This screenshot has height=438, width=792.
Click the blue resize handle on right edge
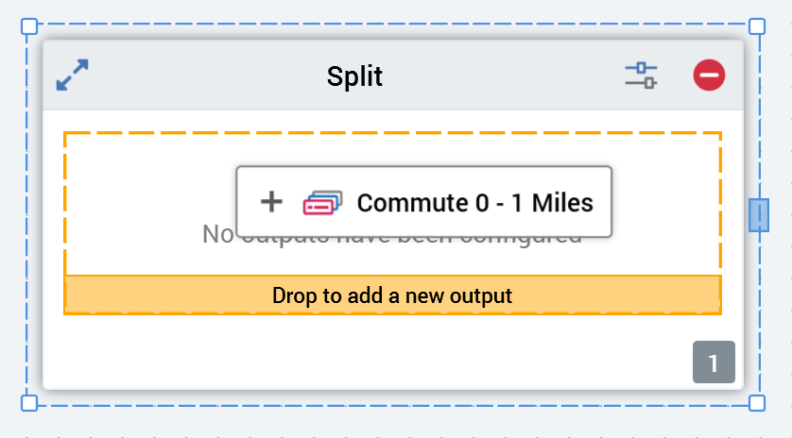click(x=758, y=215)
